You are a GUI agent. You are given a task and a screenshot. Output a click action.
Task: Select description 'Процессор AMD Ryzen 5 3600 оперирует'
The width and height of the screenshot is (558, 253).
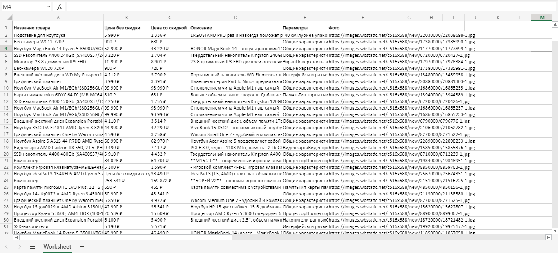(236, 213)
